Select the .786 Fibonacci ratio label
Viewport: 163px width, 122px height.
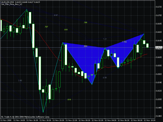85,22
